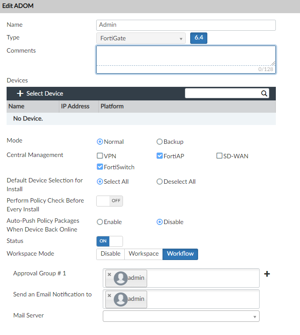Select Backup mode radio button
The width and height of the screenshot is (300, 335).
159,142
